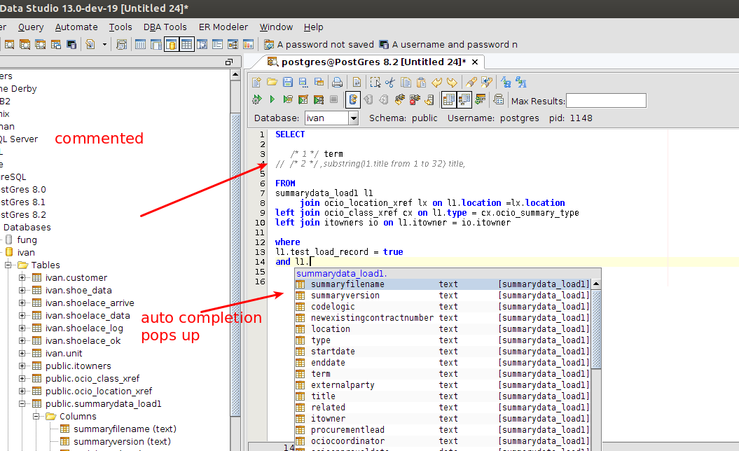Image resolution: width=739 pixels, height=451 pixels.
Task: Click the New script icon in editor toolbar
Action: tap(256, 83)
